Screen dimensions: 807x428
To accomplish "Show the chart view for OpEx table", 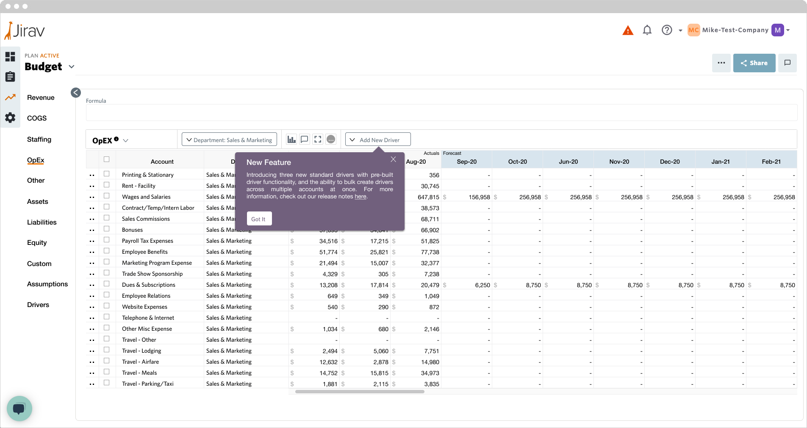I will click(x=291, y=140).
